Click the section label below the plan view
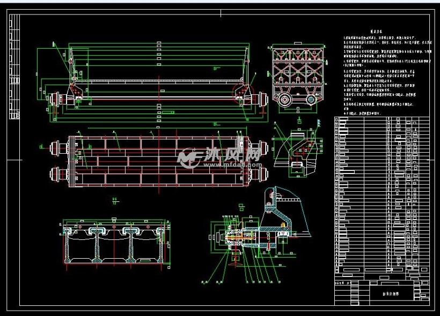 point(115,201)
